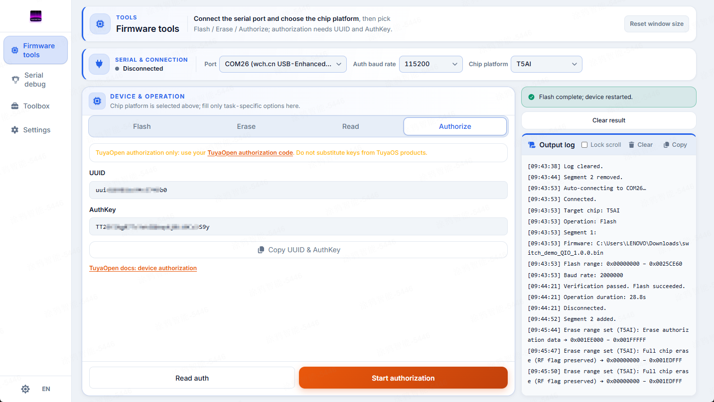Click the 'Operation duration: 28.8s' log line
Screen dimensions: 714x402
pos(587,297)
